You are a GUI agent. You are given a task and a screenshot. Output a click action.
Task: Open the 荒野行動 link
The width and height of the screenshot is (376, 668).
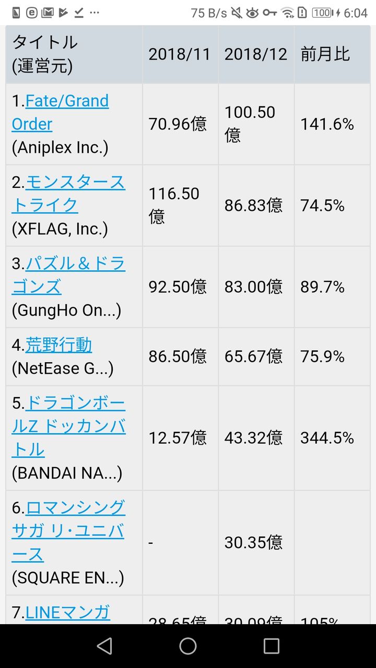(58, 345)
